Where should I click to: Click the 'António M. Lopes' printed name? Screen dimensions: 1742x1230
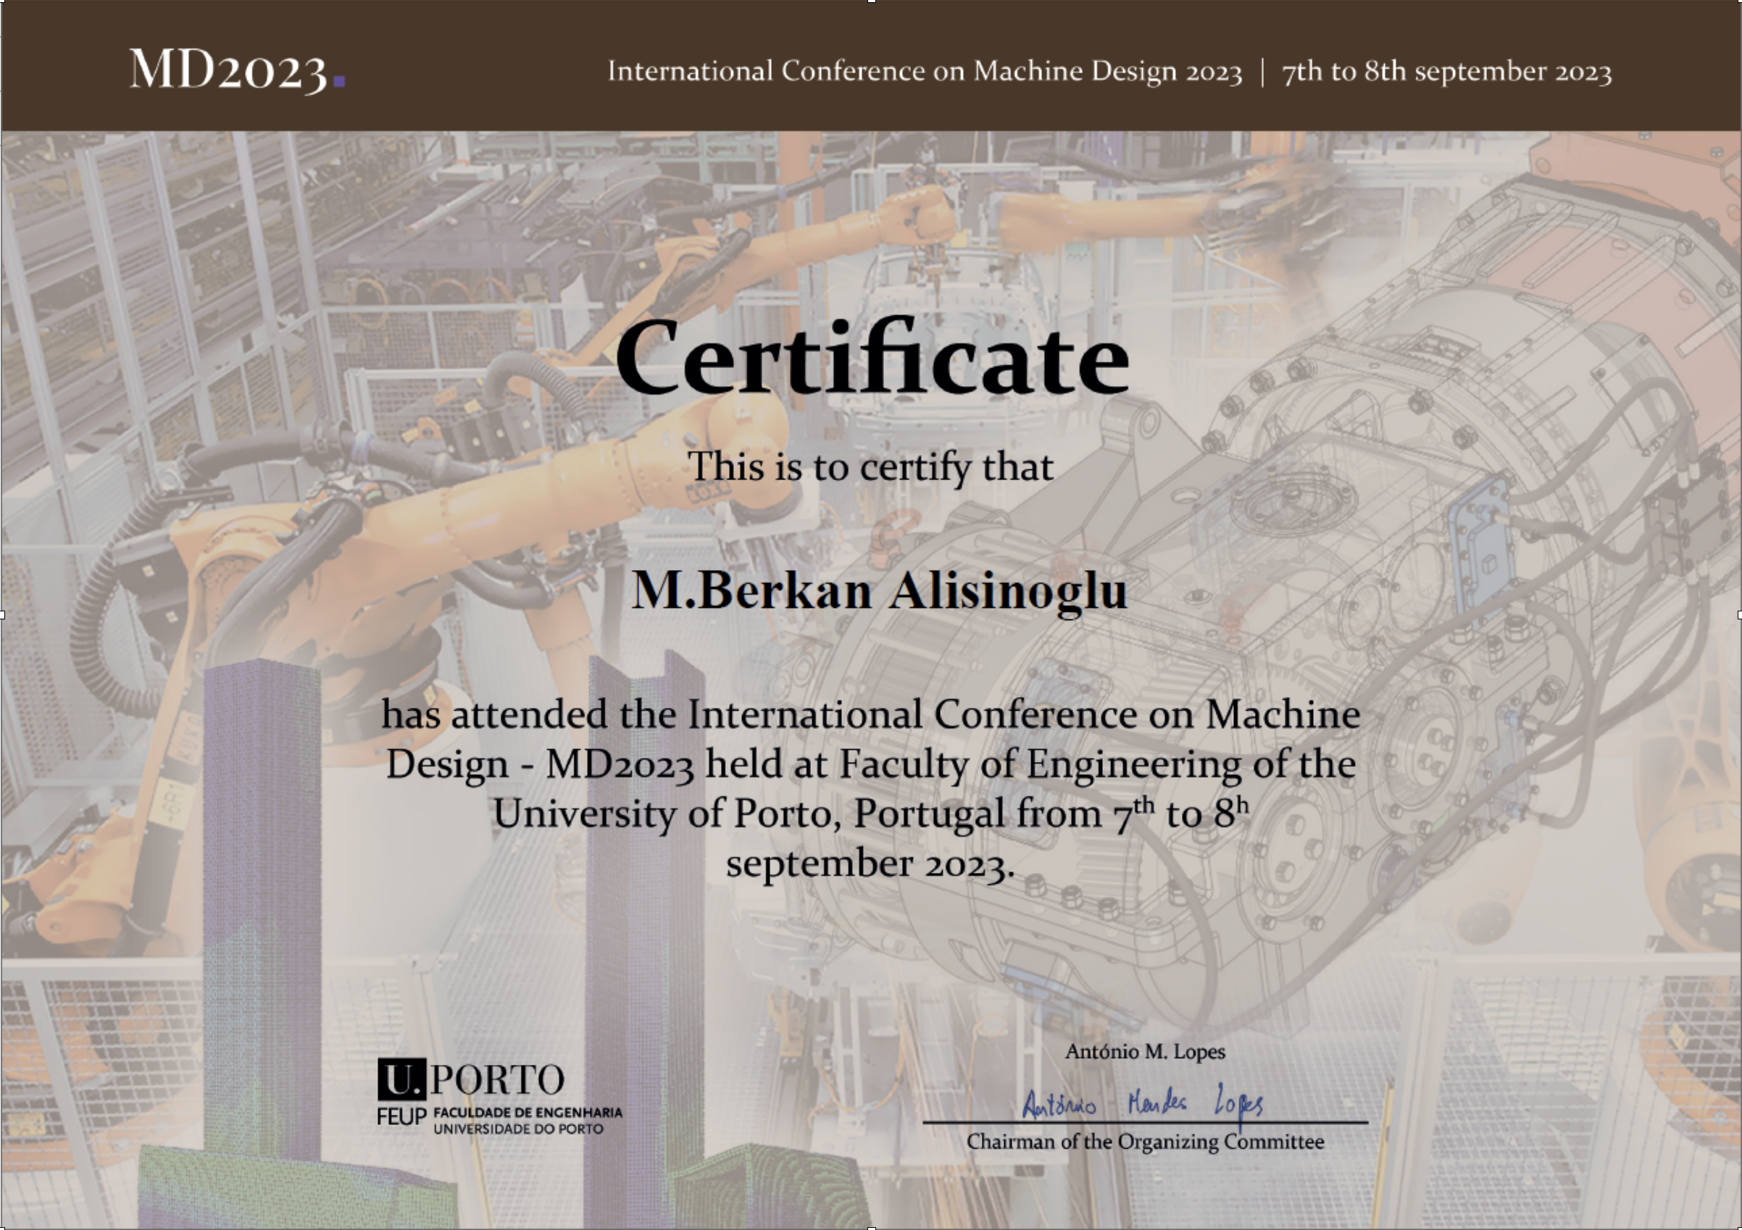1145,1052
